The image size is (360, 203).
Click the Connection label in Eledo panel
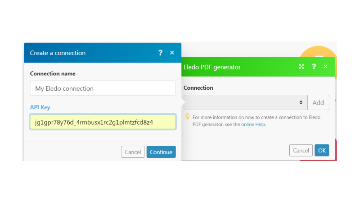(x=198, y=88)
